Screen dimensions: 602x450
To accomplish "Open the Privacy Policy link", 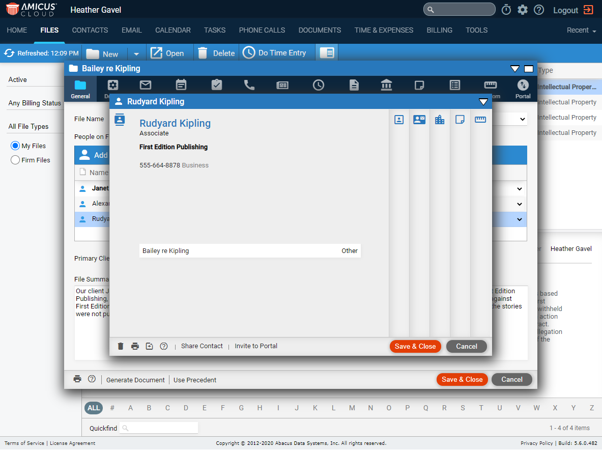I will coord(536,443).
